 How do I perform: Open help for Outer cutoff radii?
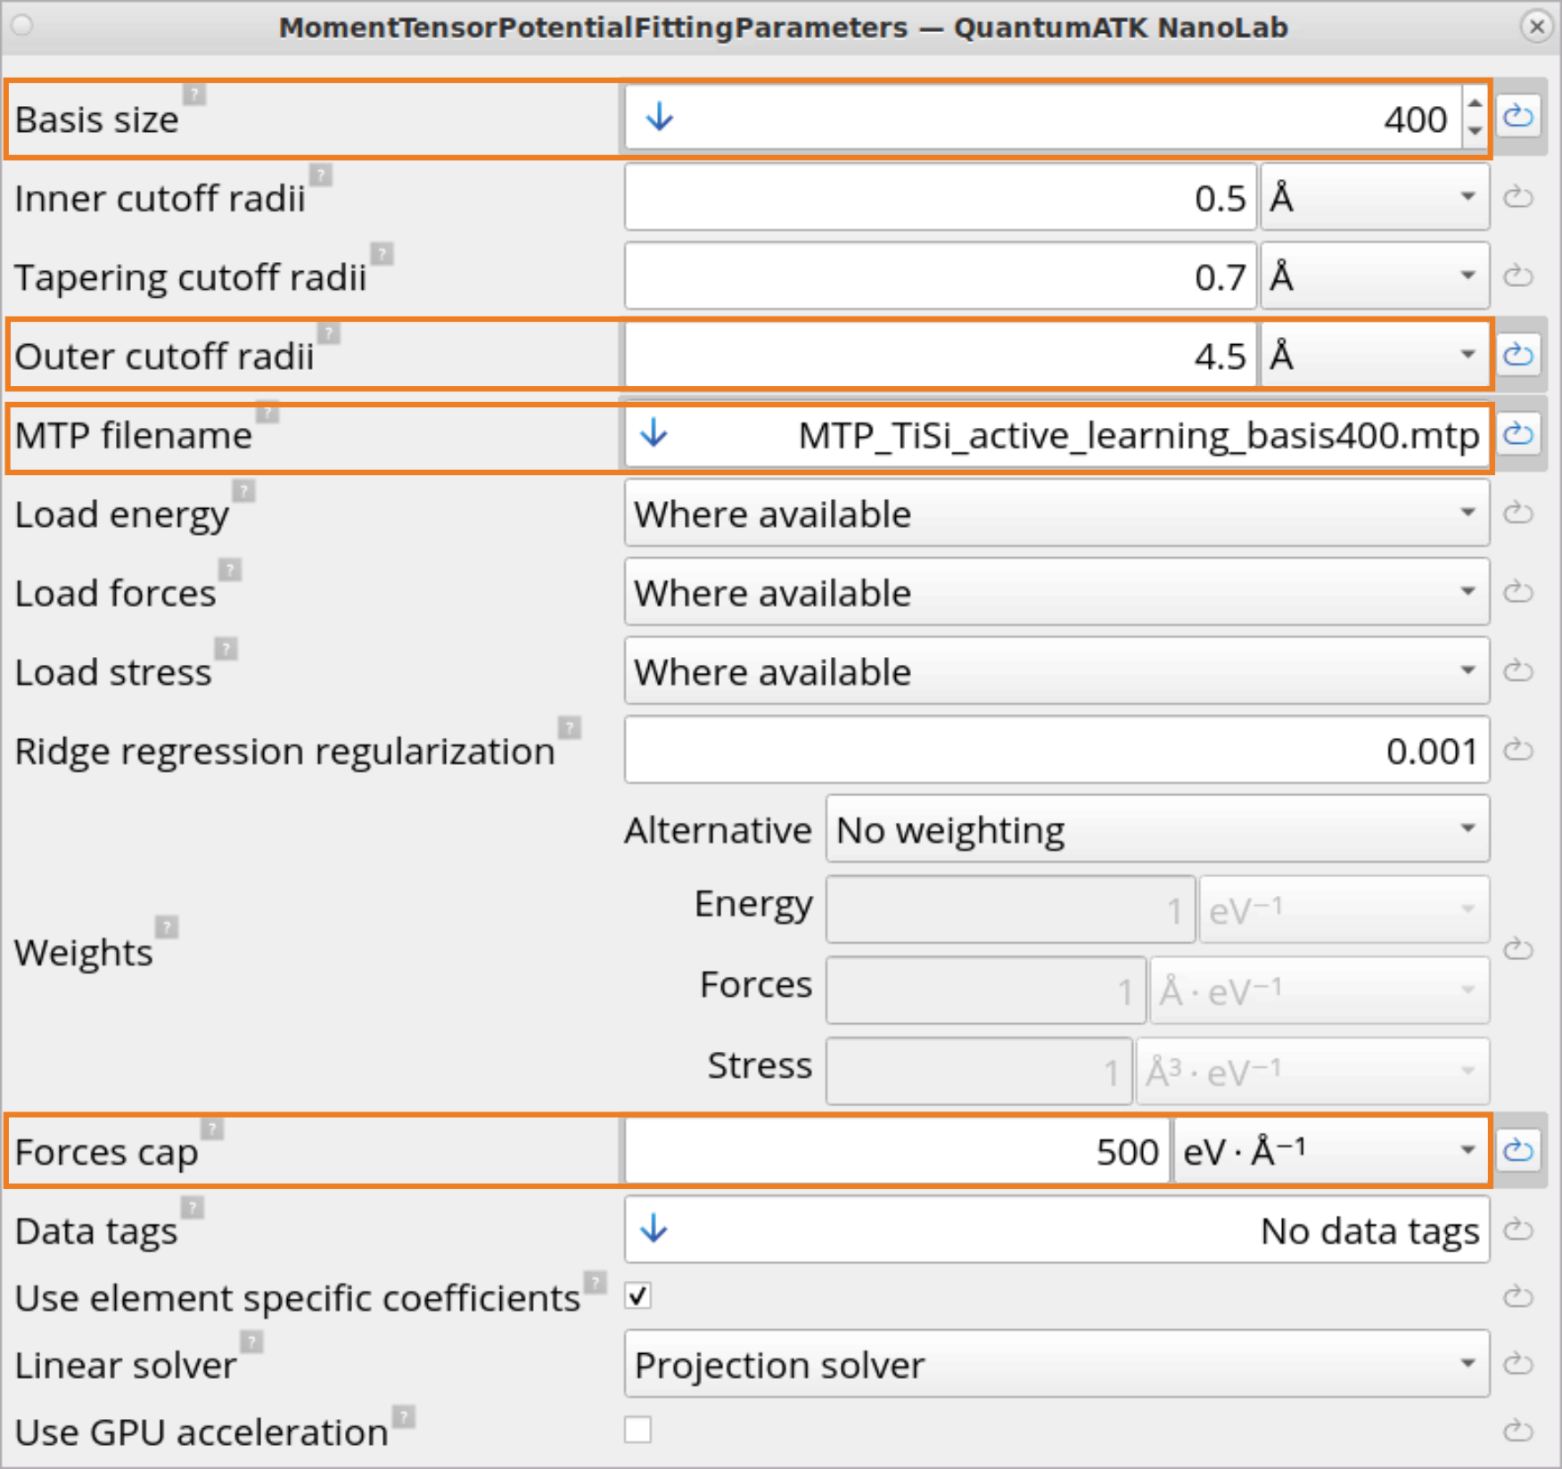click(x=329, y=333)
